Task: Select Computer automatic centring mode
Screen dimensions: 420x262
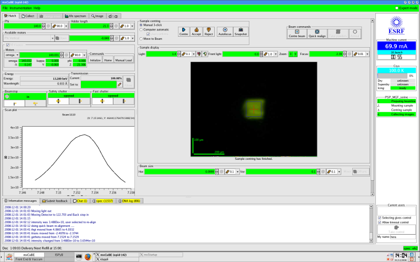Action: point(141,29)
